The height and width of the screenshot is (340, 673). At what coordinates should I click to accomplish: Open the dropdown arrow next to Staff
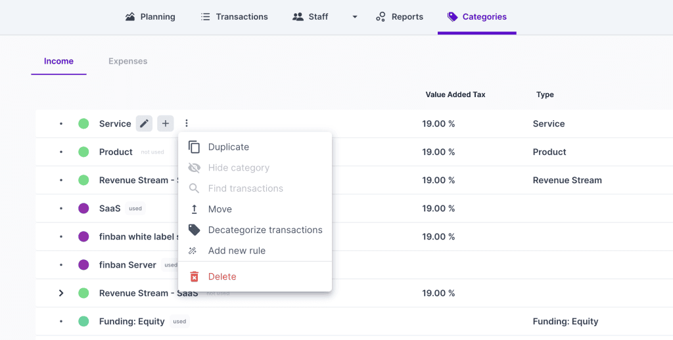point(355,17)
